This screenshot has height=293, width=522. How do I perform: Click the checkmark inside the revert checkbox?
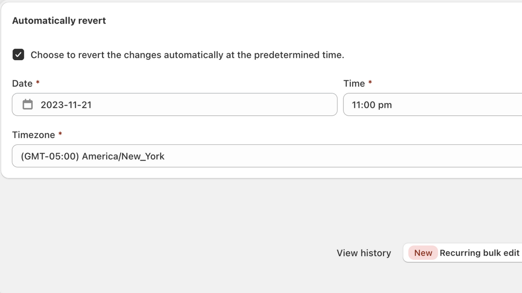pos(18,55)
